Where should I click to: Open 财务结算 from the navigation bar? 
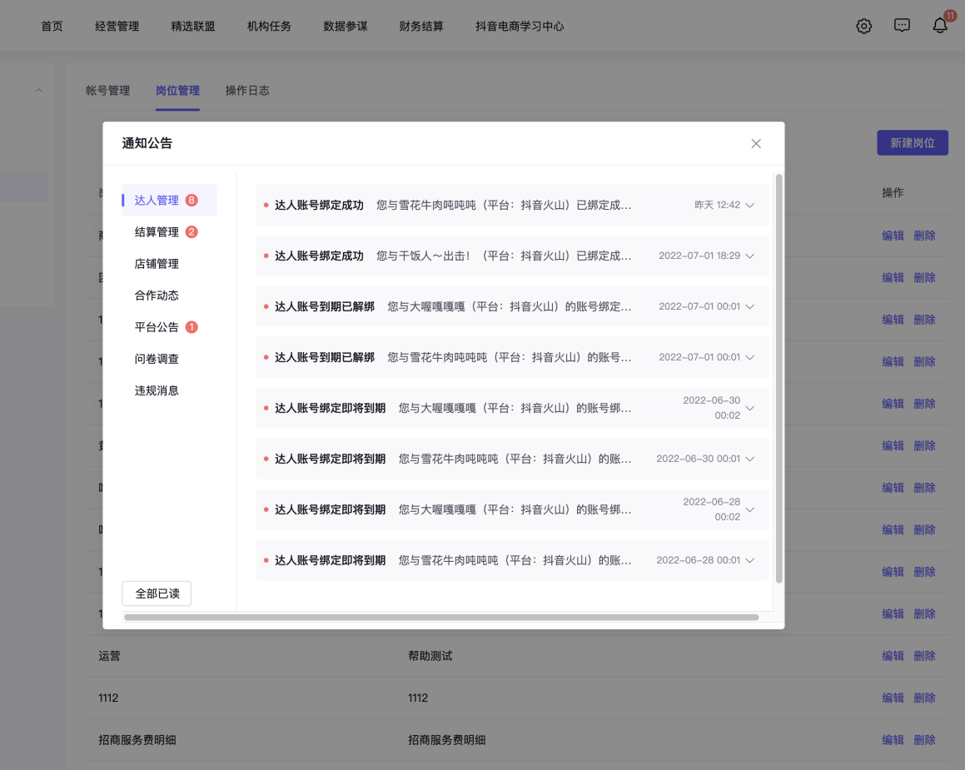click(x=421, y=26)
